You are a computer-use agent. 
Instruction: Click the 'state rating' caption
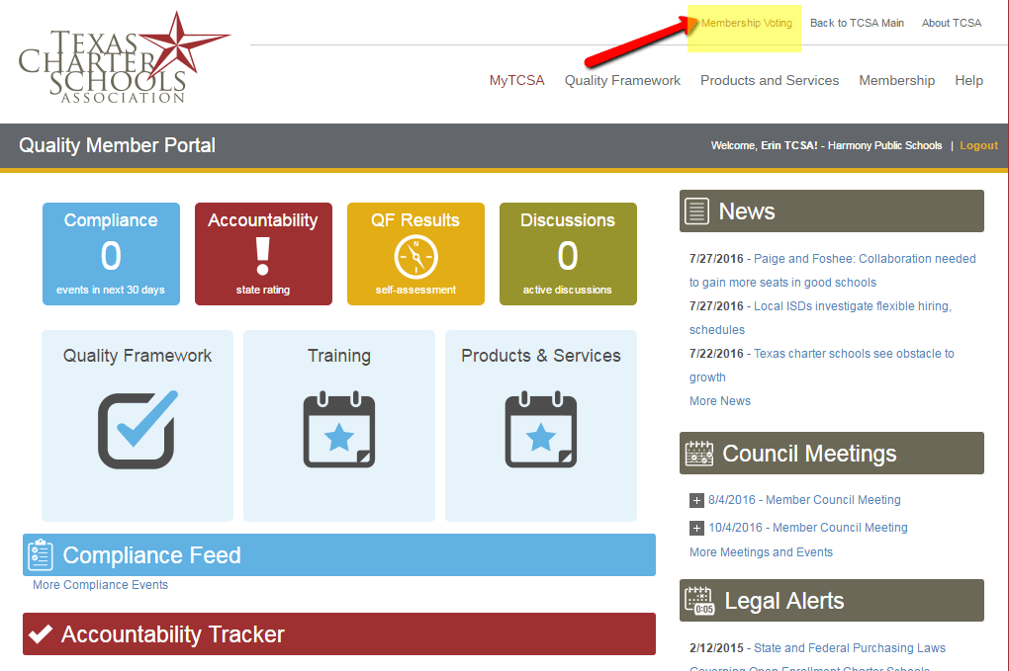(x=262, y=290)
